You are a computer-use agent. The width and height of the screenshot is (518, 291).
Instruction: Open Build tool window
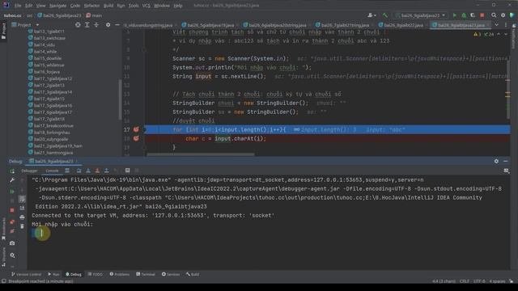point(193,274)
